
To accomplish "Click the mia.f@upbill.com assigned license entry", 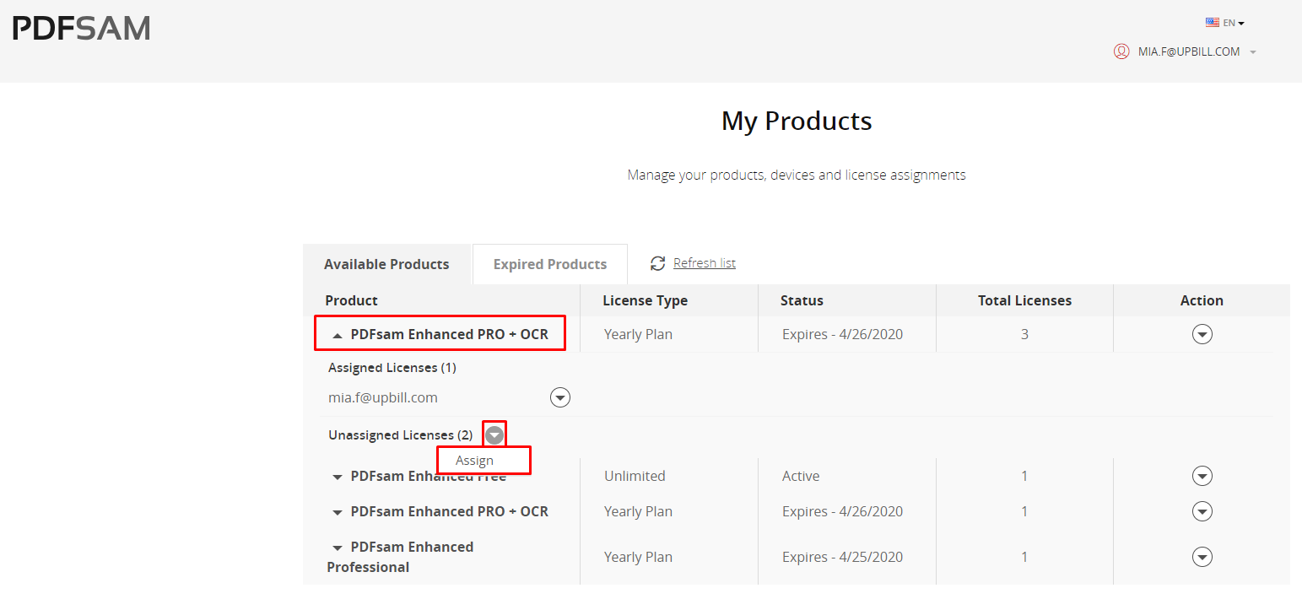I will (x=383, y=397).
